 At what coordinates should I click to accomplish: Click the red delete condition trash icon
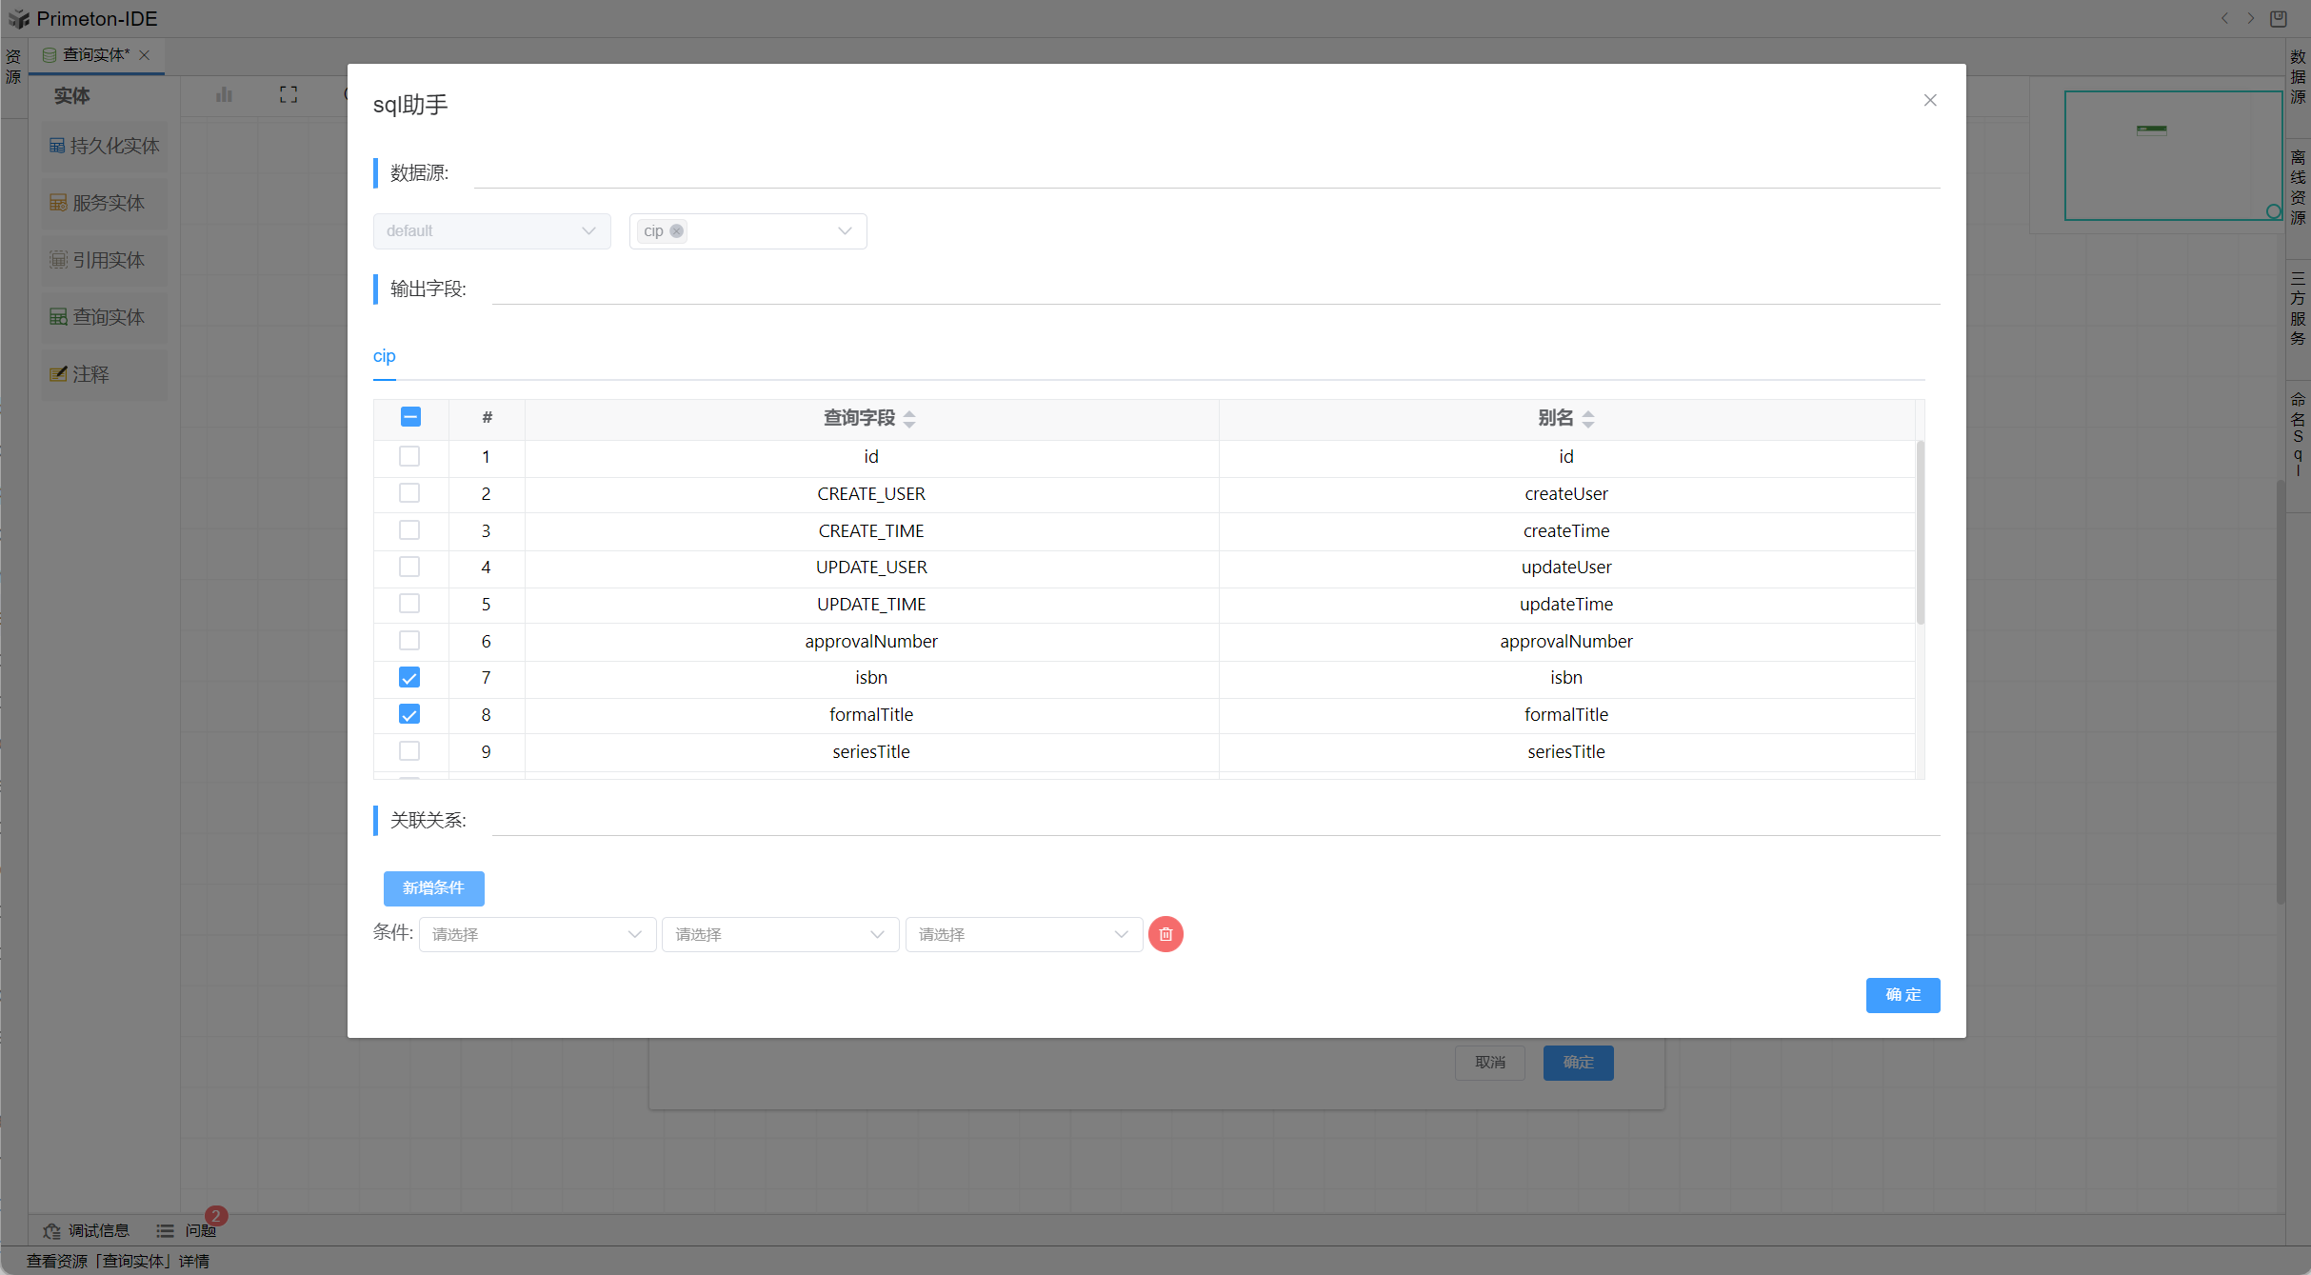point(1165,934)
